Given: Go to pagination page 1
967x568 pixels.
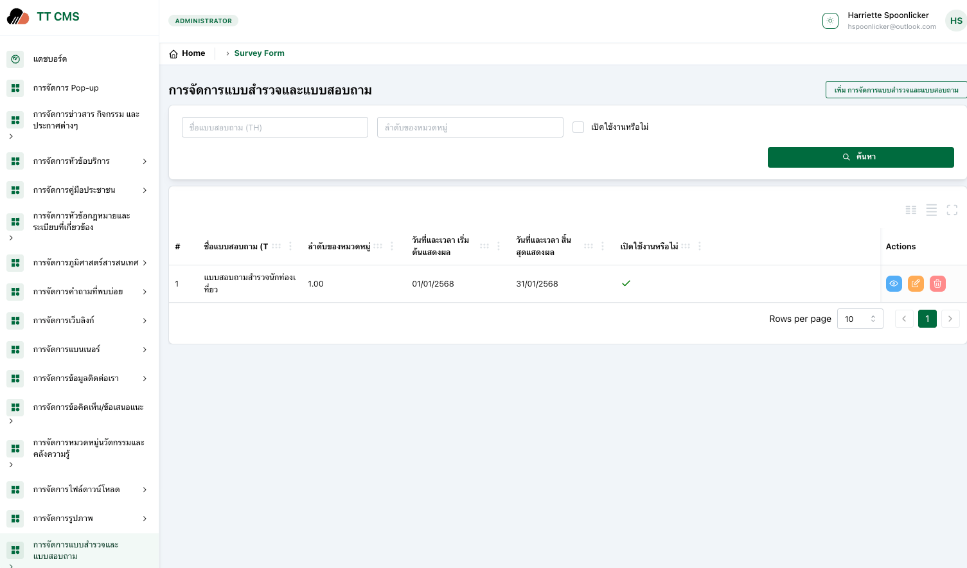Looking at the screenshot, I should coord(927,319).
